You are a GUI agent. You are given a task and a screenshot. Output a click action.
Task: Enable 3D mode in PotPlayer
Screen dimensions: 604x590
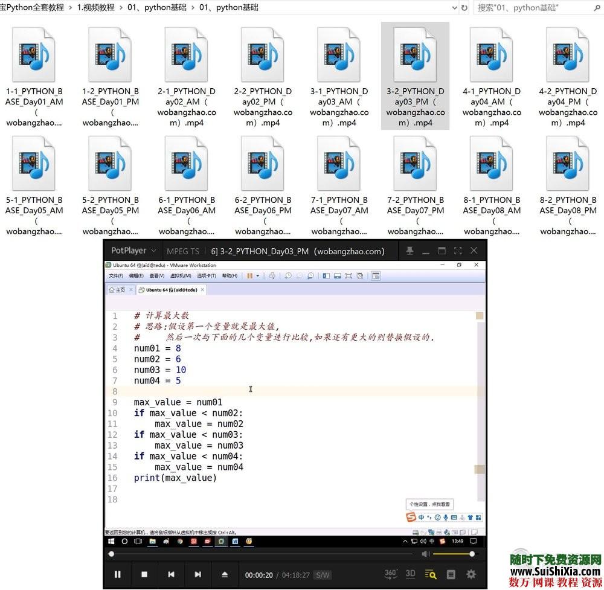(x=410, y=574)
